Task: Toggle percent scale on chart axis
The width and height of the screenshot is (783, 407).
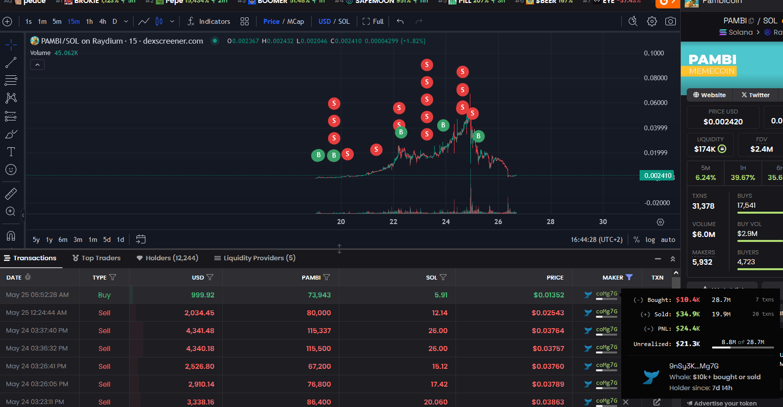Action: coord(637,239)
